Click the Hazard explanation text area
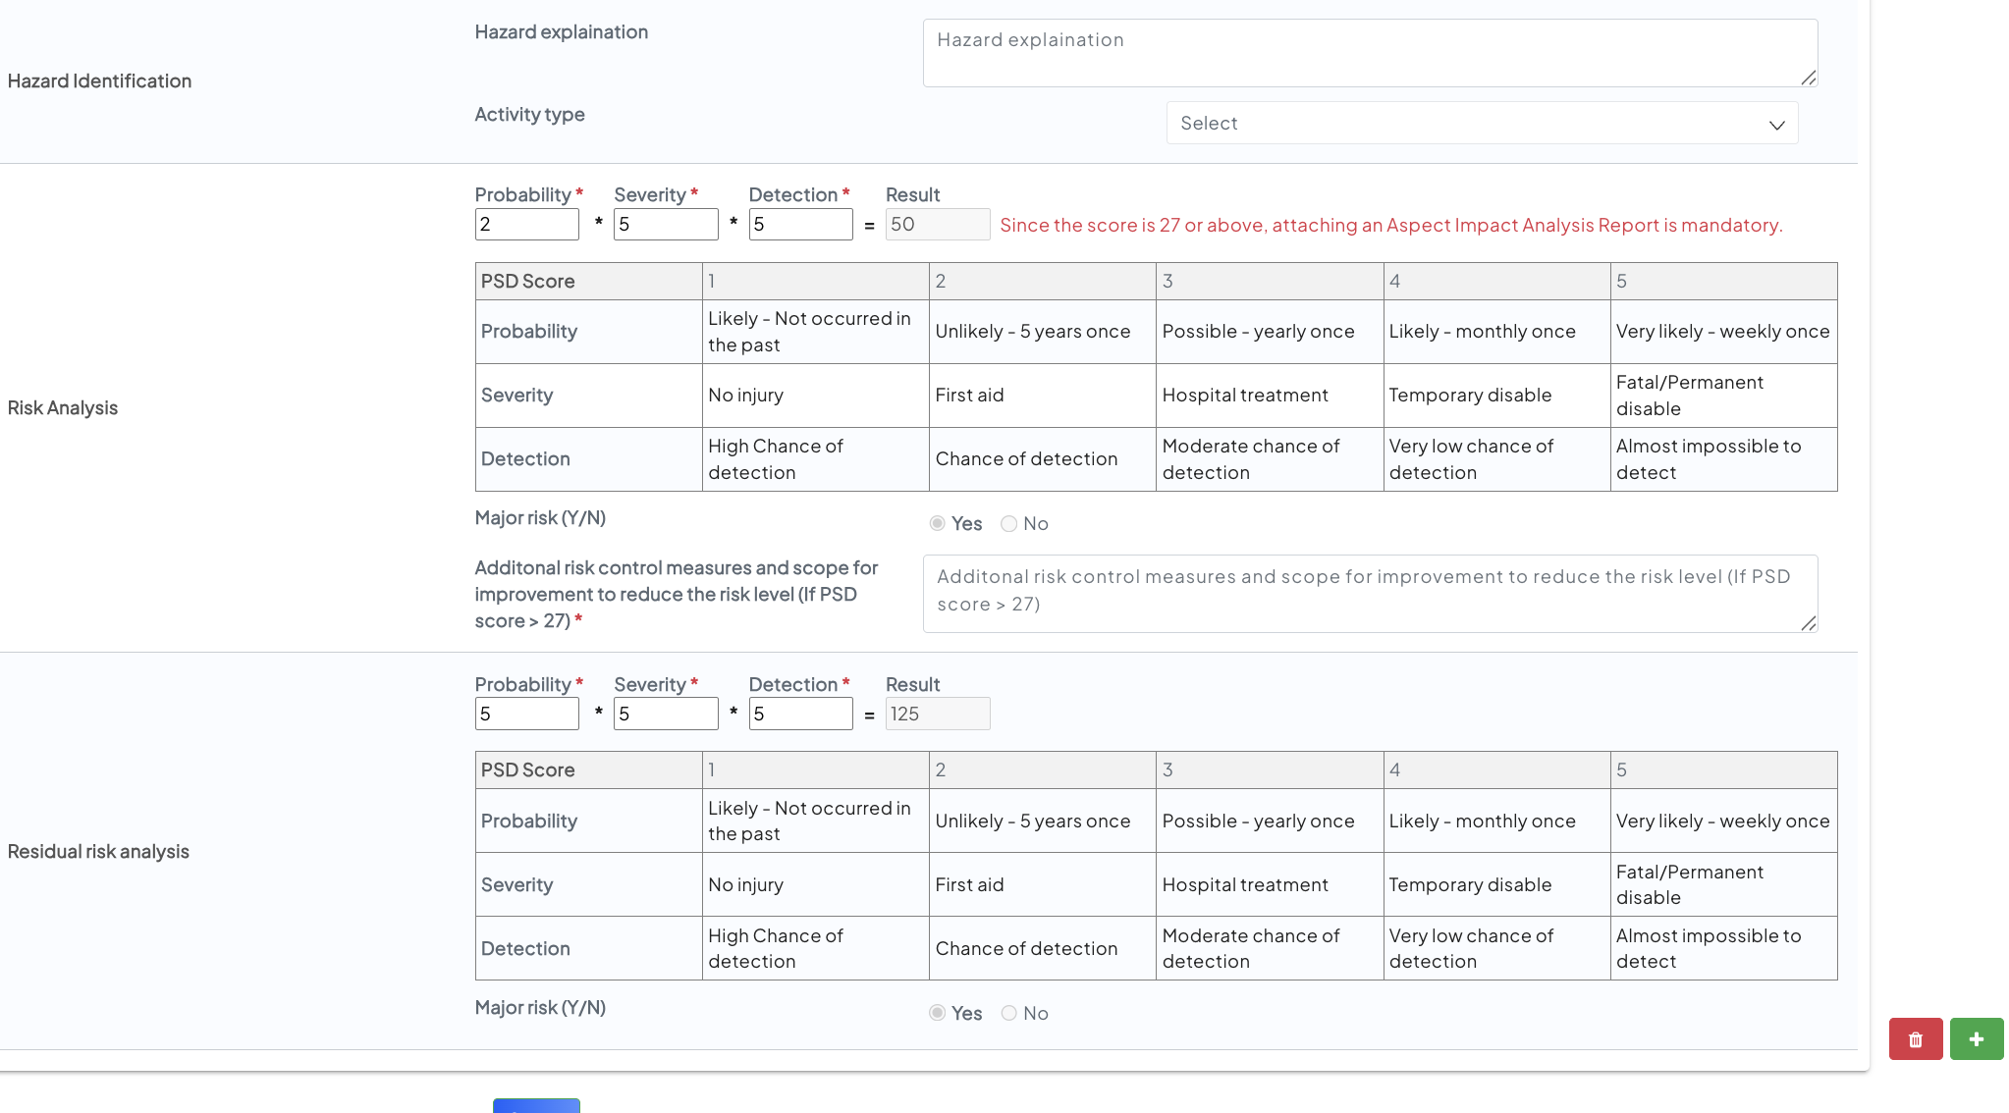The image size is (2009, 1113). pos(1369,53)
